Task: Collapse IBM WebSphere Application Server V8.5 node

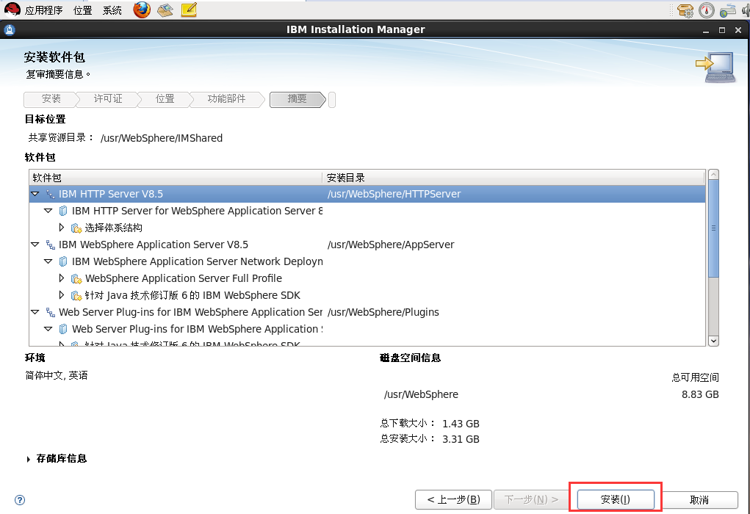Action: point(35,245)
